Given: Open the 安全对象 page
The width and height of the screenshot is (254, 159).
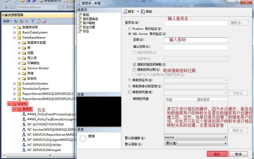Looking at the screenshot, I should pos(89,27).
